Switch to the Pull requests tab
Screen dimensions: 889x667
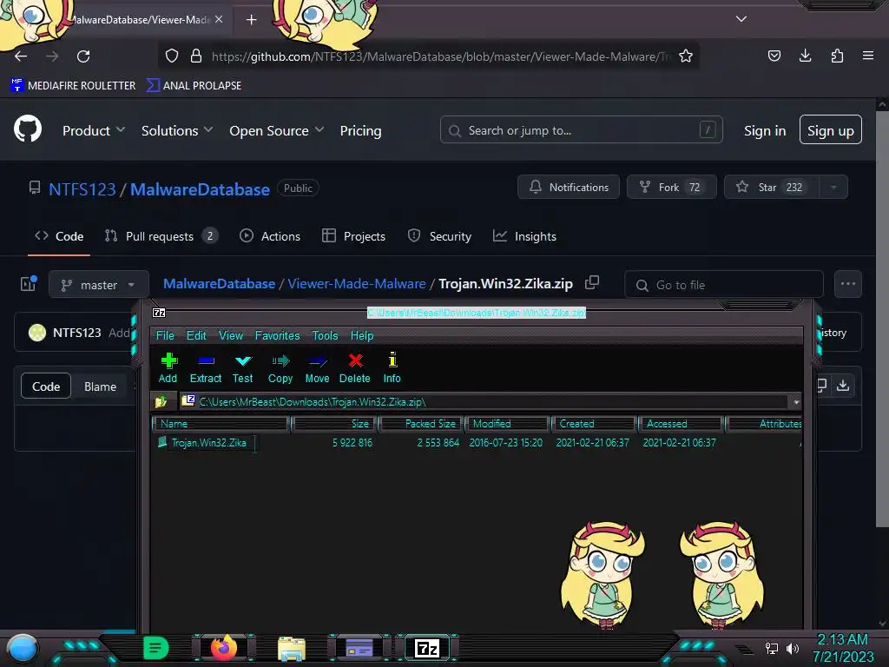coord(161,236)
